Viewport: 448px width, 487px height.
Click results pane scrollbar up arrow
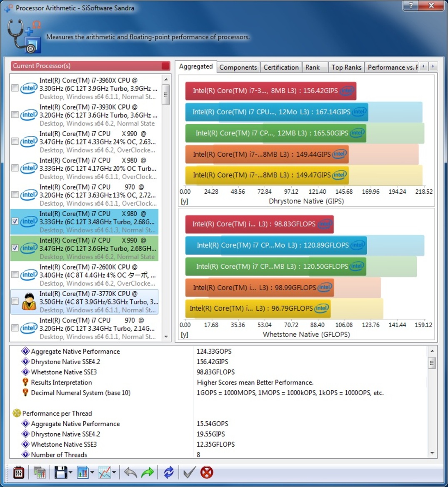pos(432,351)
